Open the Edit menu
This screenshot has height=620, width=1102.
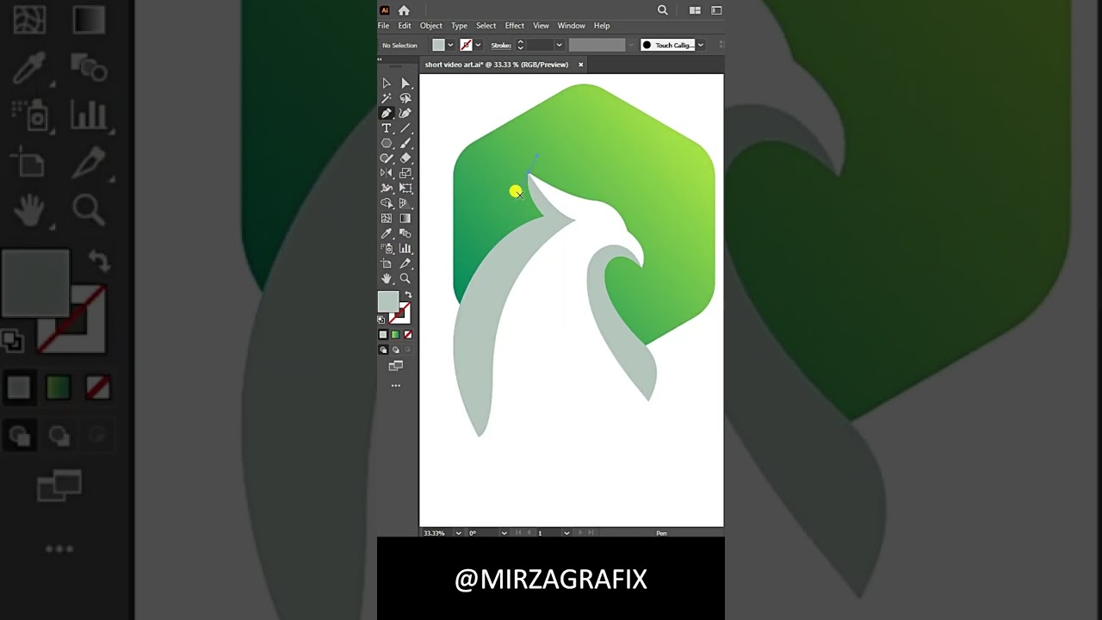tap(405, 26)
